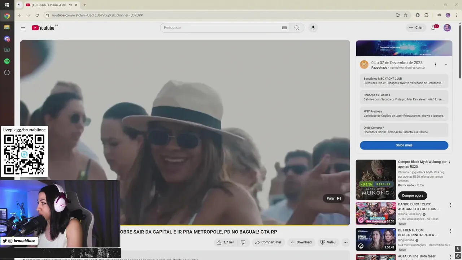Open File Explorer from the taskbar
The width and height of the screenshot is (462, 260).
tap(7, 27)
